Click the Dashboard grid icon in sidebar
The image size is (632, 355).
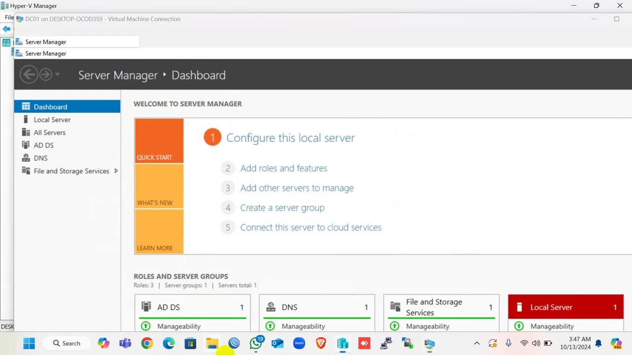point(26,106)
